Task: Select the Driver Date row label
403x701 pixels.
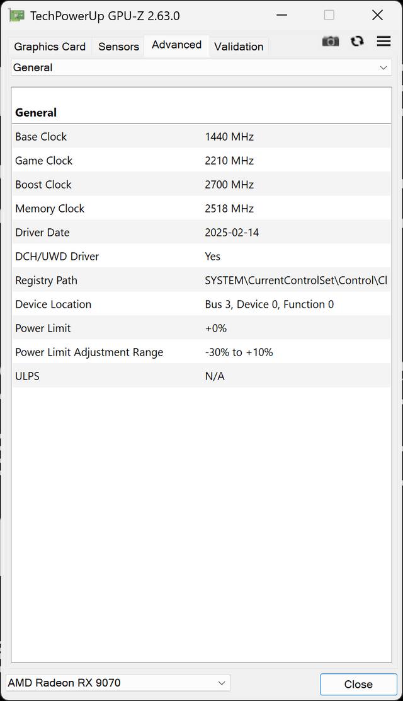Action: 42,233
